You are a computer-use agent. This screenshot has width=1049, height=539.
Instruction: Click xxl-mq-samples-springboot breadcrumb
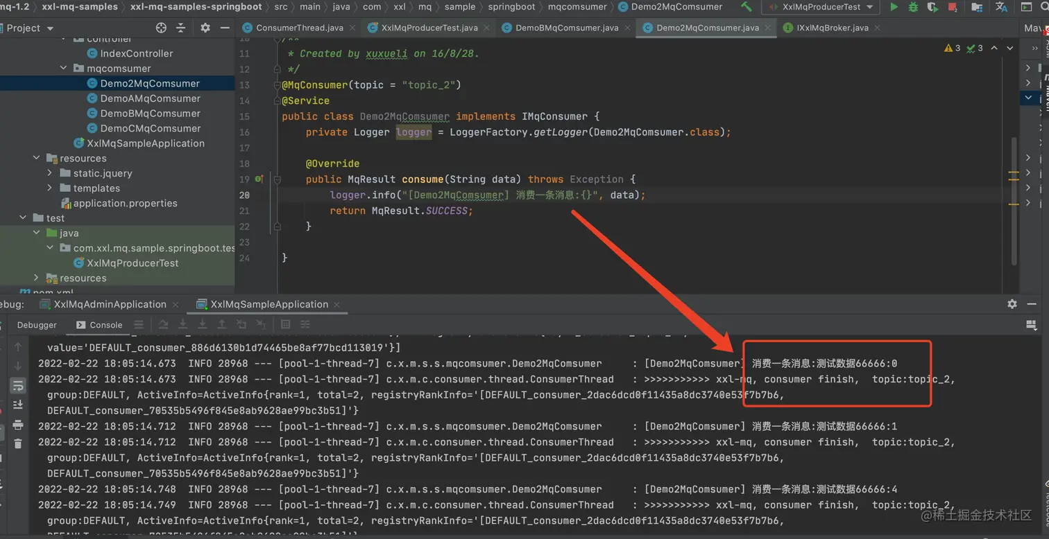196,7
